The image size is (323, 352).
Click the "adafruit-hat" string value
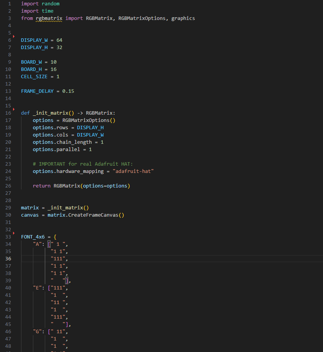pos(133,171)
